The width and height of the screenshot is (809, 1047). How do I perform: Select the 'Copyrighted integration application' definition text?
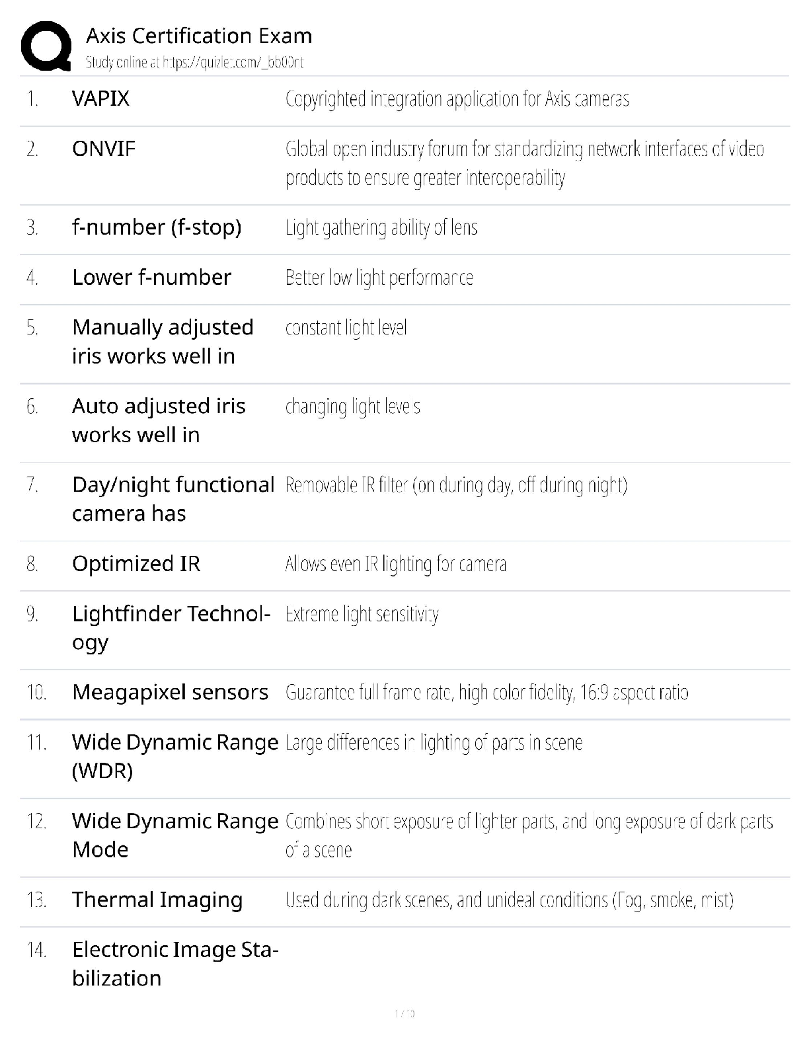pyautogui.click(x=457, y=99)
